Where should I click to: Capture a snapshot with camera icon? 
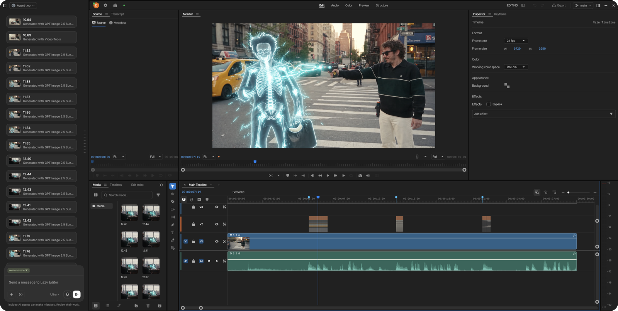(360, 175)
